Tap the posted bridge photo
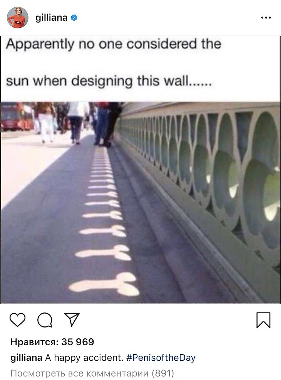The height and width of the screenshot is (380, 281). click(140, 203)
